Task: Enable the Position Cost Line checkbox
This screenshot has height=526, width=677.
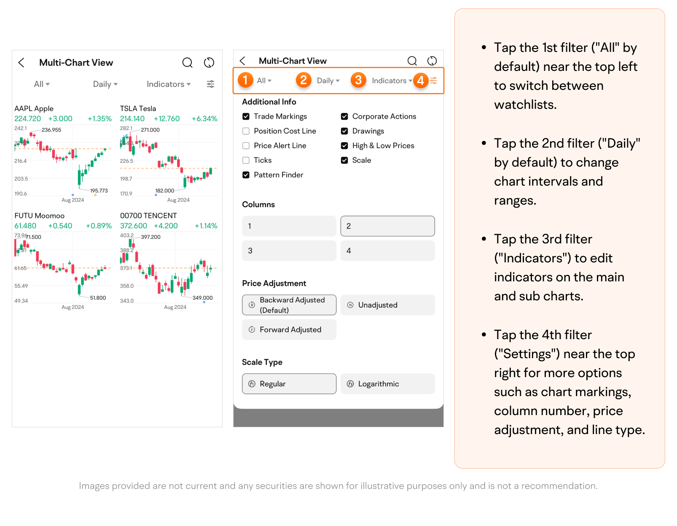Action: click(x=246, y=131)
